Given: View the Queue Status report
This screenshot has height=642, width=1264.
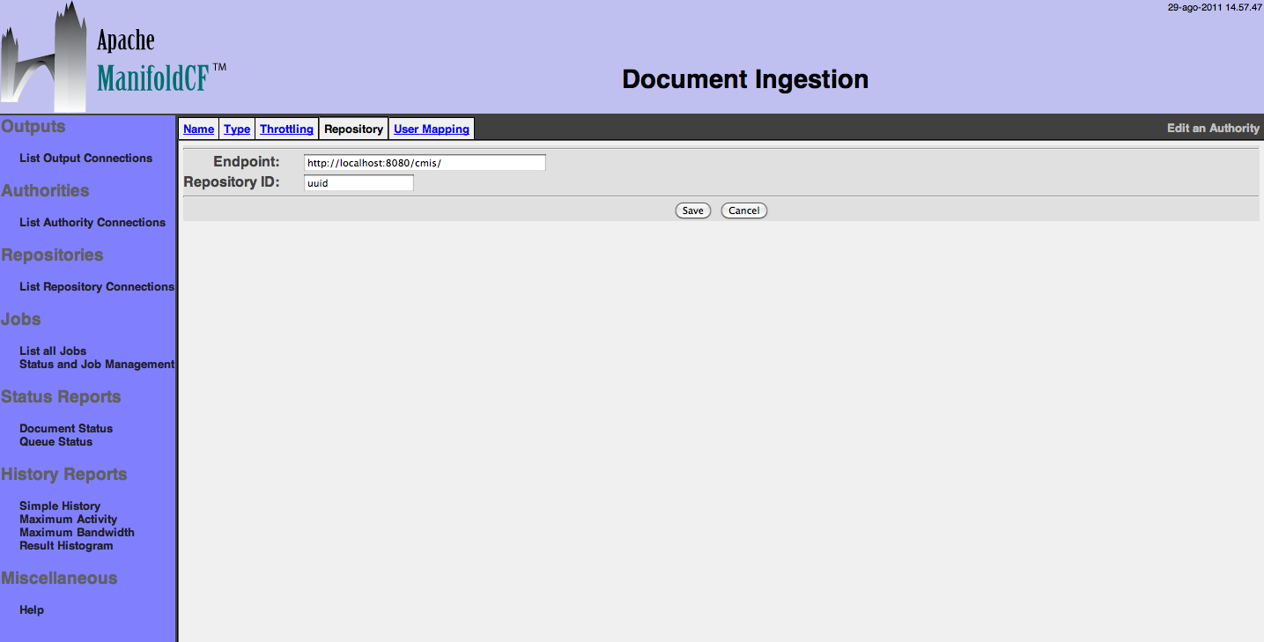Looking at the screenshot, I should [x=55, y=442].
